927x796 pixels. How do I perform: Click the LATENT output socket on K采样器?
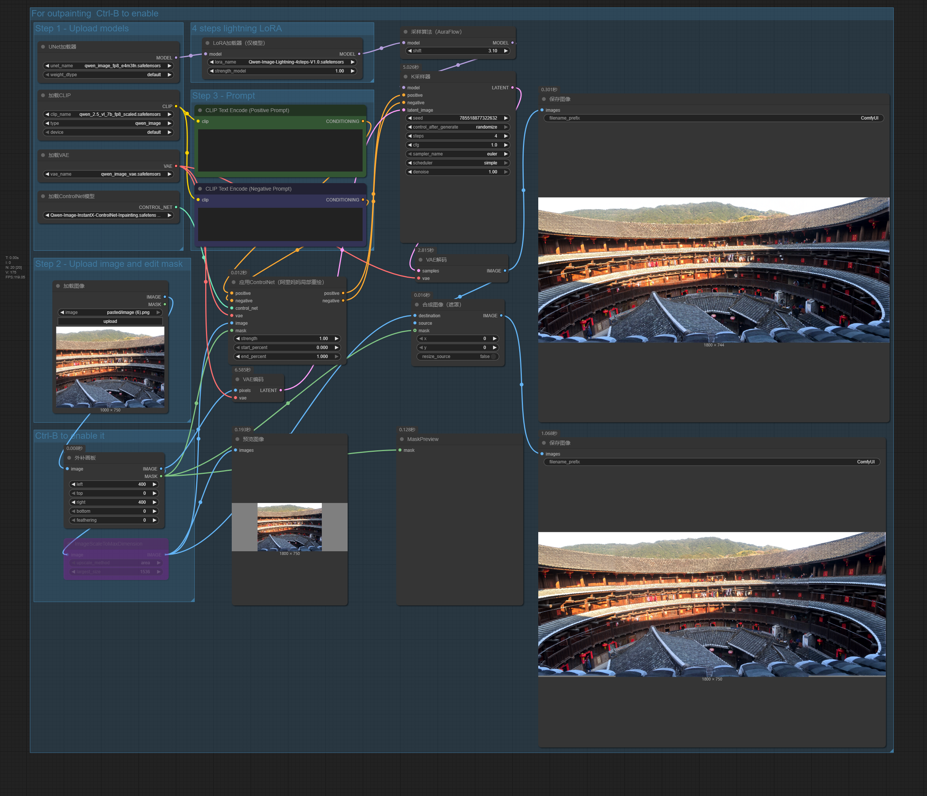(512, 88)
